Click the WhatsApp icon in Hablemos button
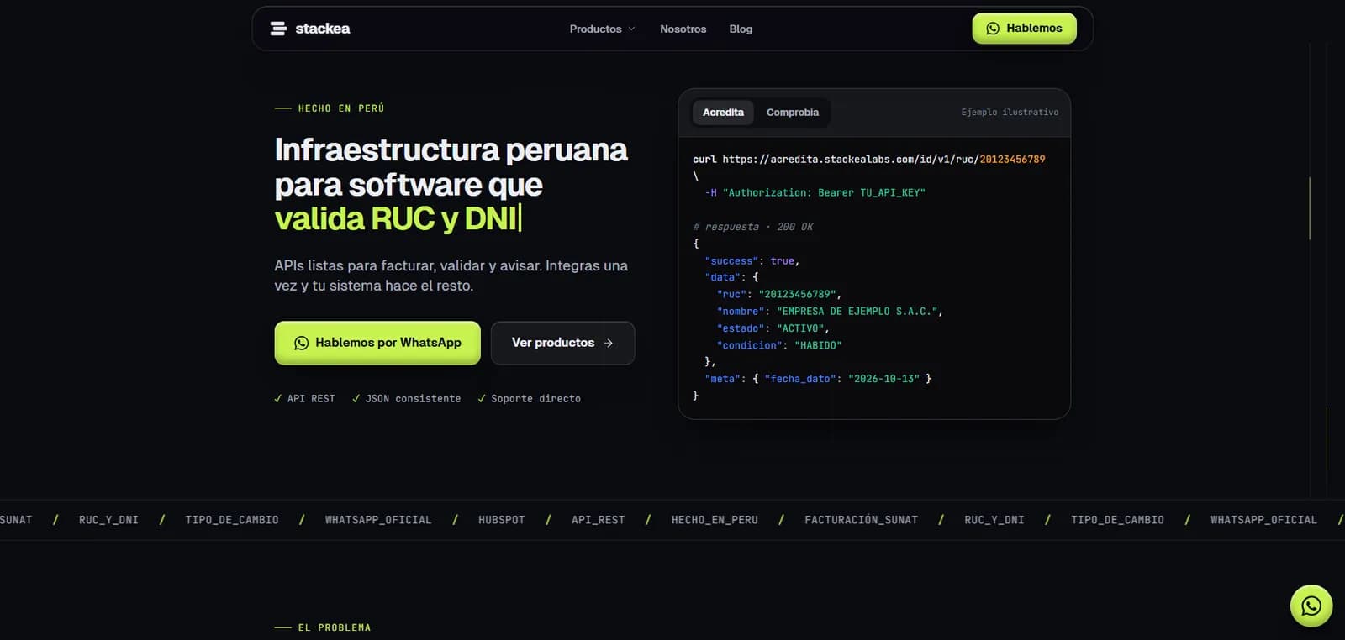This screenshot has height=640, width=1345. coord(993,29)
